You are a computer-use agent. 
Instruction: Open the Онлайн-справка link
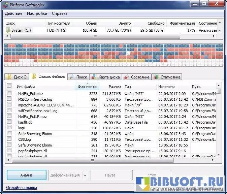(x=22, y=188)
